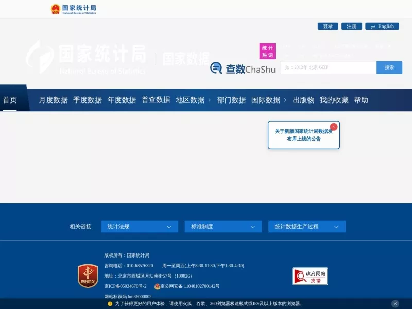The width and height of the screenshot is (412, 309).
Task: Click the address line 北京市西城区月坛南街57号
Action: [145, 276]
